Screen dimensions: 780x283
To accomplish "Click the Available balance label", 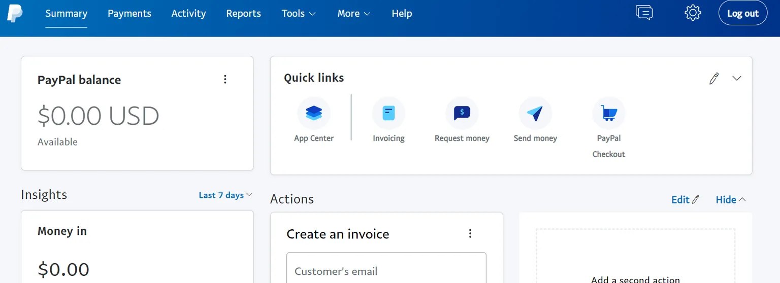I will pyautogui.click(x=57, y=142).
